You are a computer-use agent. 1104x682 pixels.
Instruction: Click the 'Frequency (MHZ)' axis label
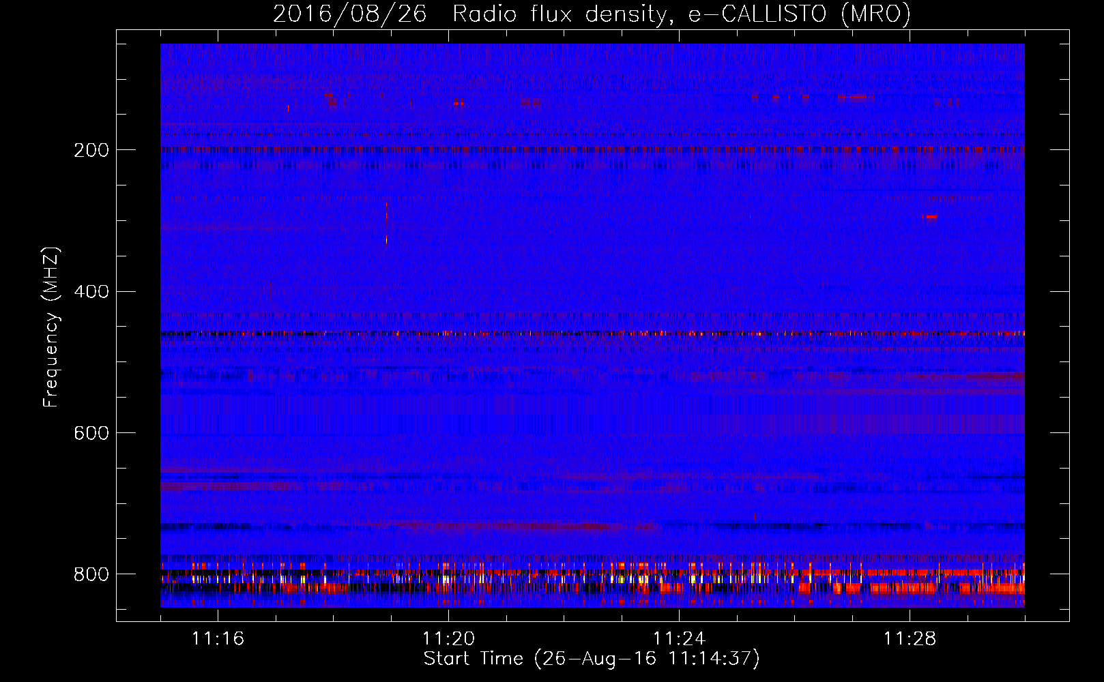pos(51,327)
